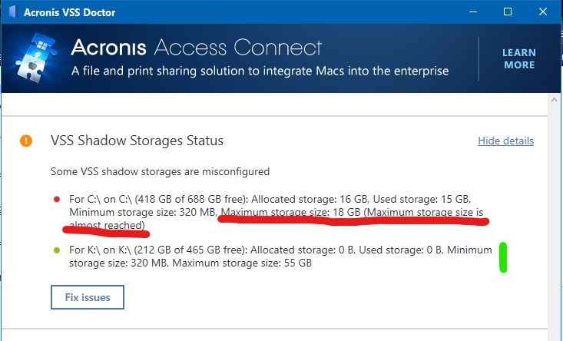
Task: Close the Acronis VSS Doctor window
Action: pyautogui.click(x=544, y=12)
